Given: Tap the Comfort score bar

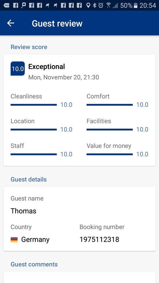Looking at the screenshot, I should 110,105.
